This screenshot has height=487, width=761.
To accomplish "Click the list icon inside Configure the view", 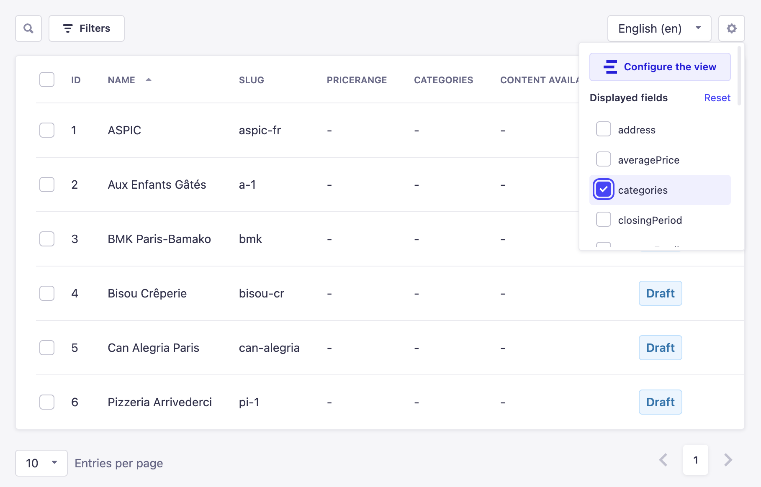I will tap(610, 67).
